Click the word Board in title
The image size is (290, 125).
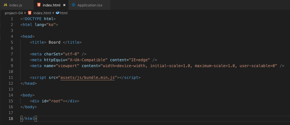(55, 42)
